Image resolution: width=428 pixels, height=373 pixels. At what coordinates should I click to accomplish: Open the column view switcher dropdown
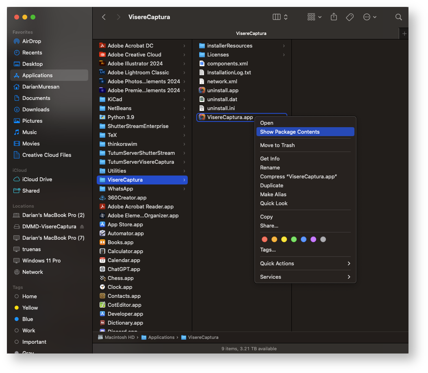280,17
